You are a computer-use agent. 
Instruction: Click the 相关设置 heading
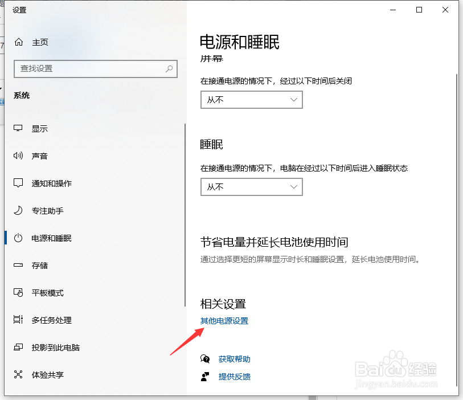point(223,304)
